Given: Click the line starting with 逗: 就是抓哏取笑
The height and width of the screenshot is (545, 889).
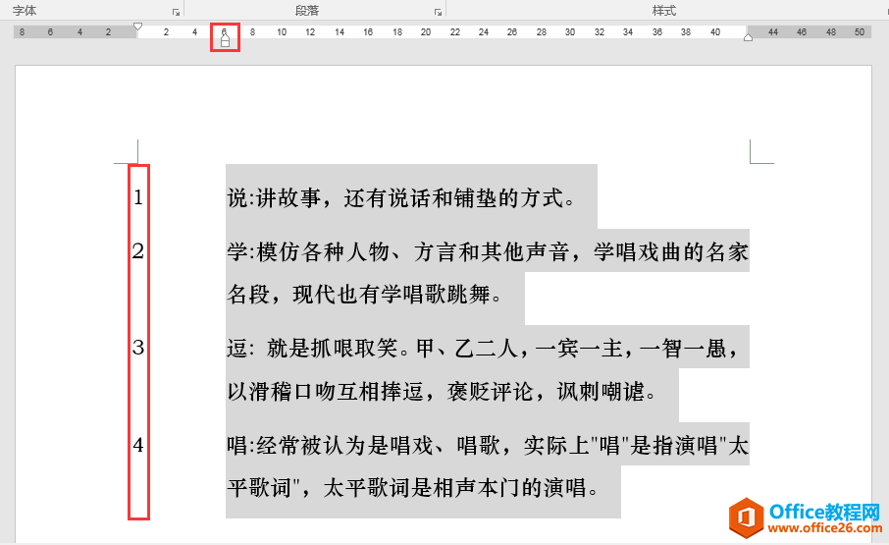Looking at the screenshot, I should point(483,349).
